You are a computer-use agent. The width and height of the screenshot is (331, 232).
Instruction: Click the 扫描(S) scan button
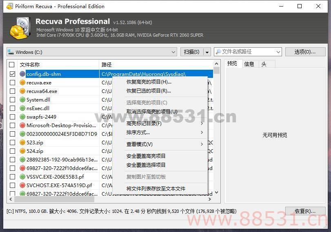click(192, 52)
